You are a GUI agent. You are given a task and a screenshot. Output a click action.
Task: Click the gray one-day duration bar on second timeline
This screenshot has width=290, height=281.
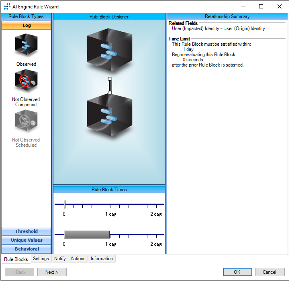87,234
